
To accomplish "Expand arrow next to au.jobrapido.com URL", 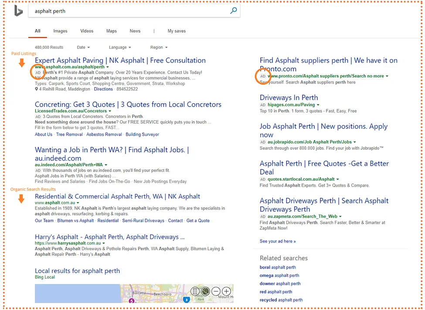I will 354,142.
